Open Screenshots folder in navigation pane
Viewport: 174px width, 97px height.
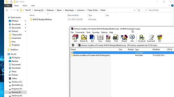(16, 38)
